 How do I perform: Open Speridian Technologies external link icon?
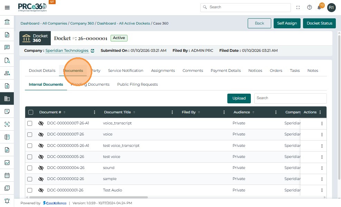point(92,51)
